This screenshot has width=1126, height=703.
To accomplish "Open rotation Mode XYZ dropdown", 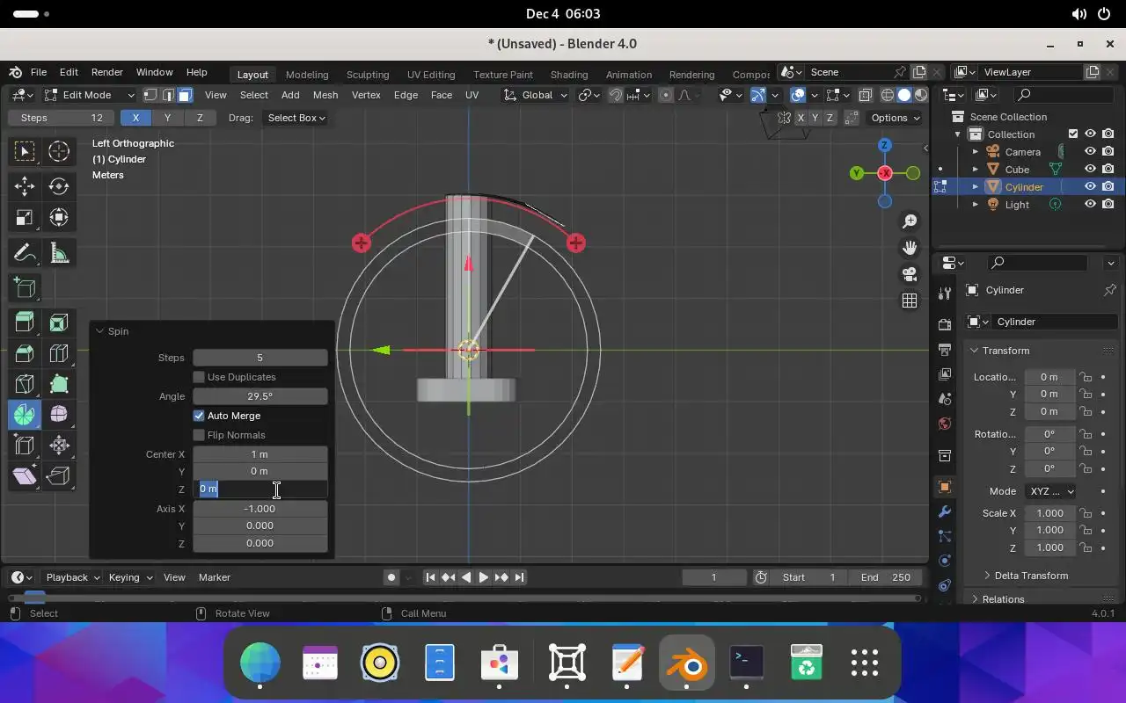I will [1050, 491].
